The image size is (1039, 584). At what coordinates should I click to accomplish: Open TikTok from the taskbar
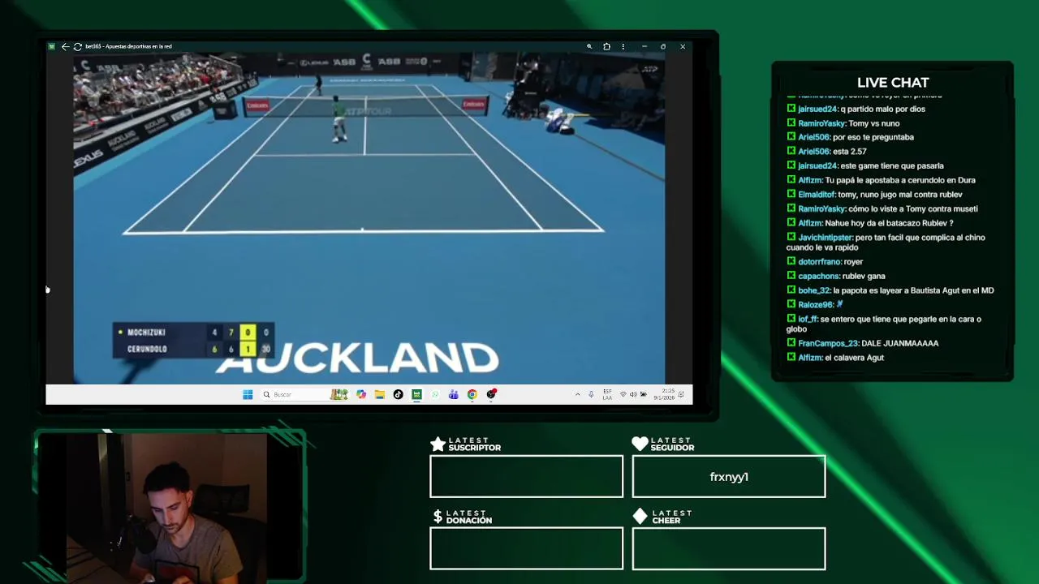pyautogui.click(x=398, y=394)
